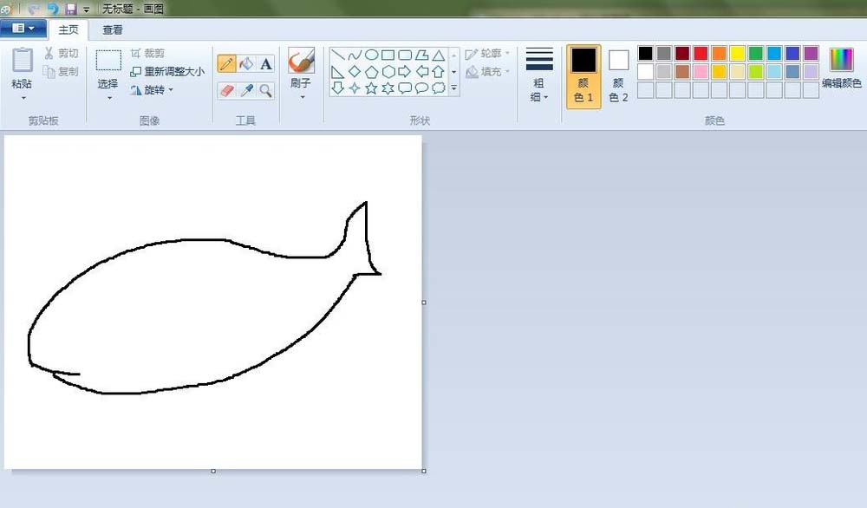Choose the Left arrow shape
Viewport: 867px width, 508px height.
[422, 72]
